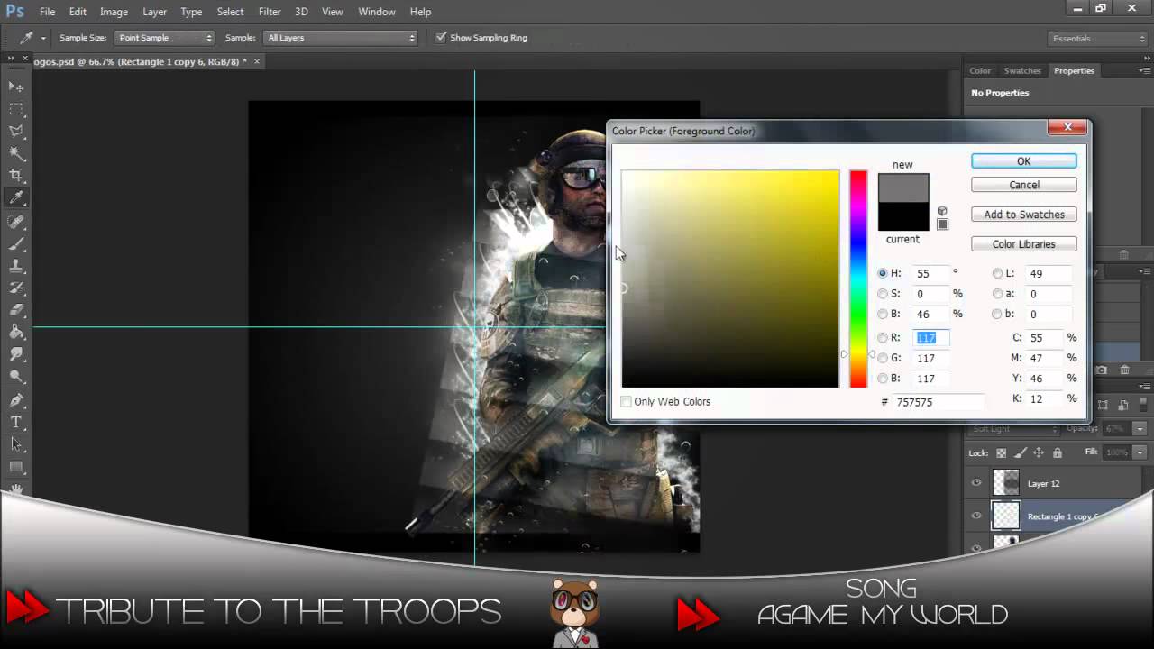Click lock image pixels brush icon

tap(1021, 452)
